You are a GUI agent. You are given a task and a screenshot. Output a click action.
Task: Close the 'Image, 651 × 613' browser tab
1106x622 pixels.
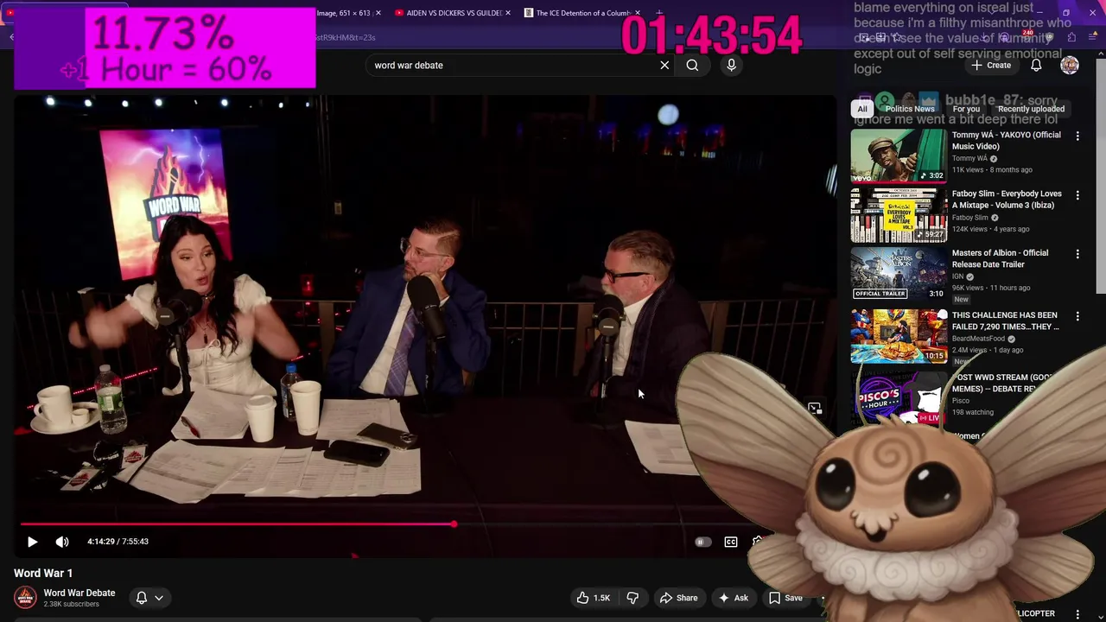[378, 13]
